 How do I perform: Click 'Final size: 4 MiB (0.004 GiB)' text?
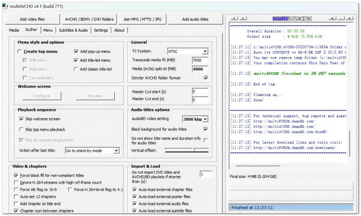[253, 177]
